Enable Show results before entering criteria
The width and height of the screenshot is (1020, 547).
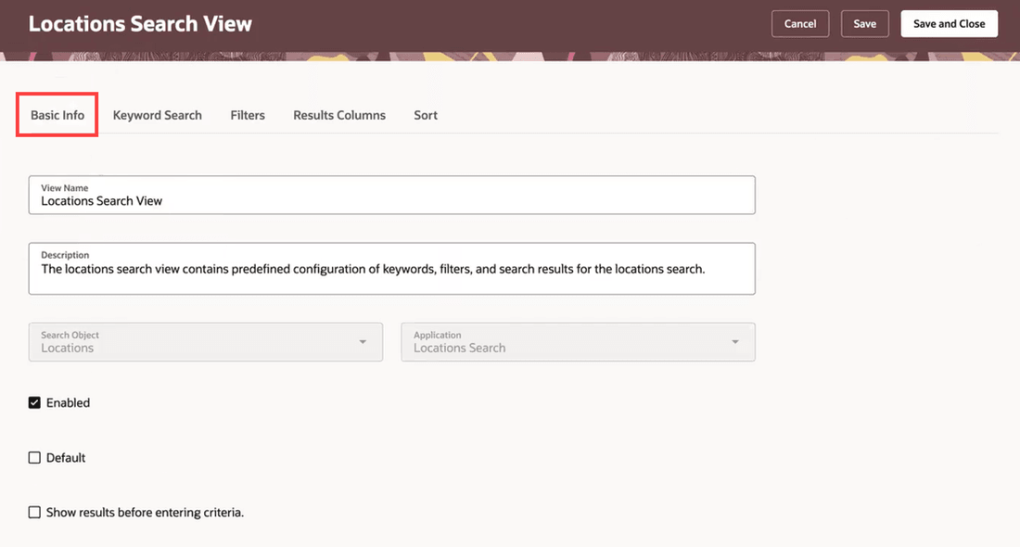coord(34,513)
